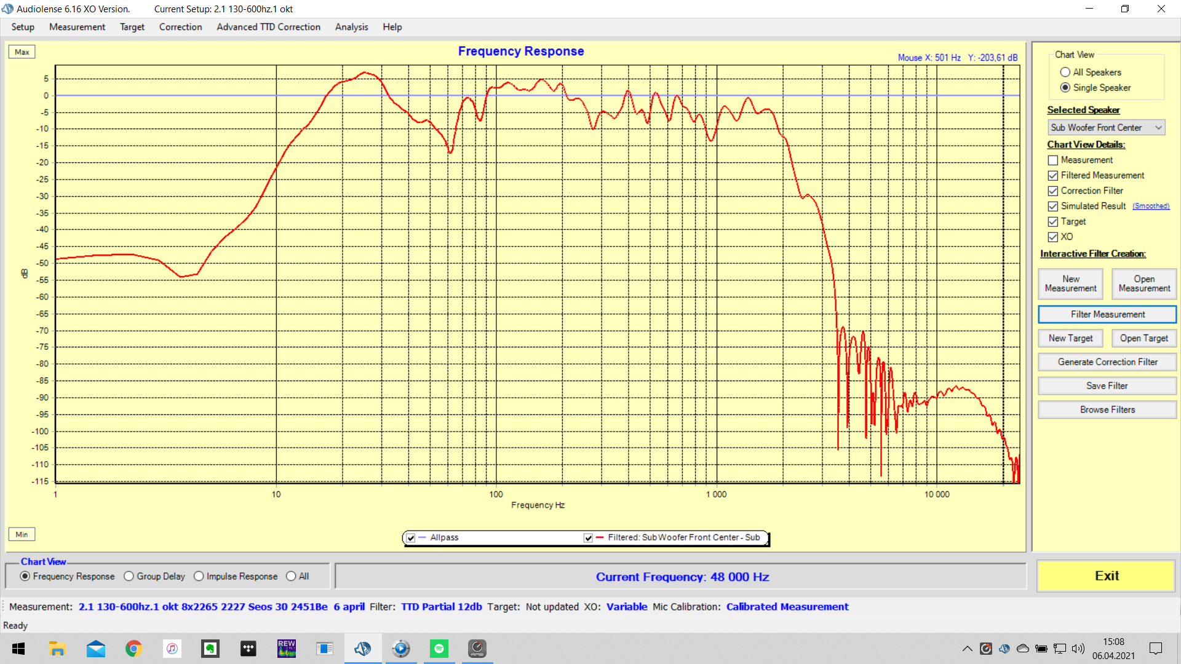Open iTunes from the taskbar
Screen dimensions: 1181x664
coord(172,649)
